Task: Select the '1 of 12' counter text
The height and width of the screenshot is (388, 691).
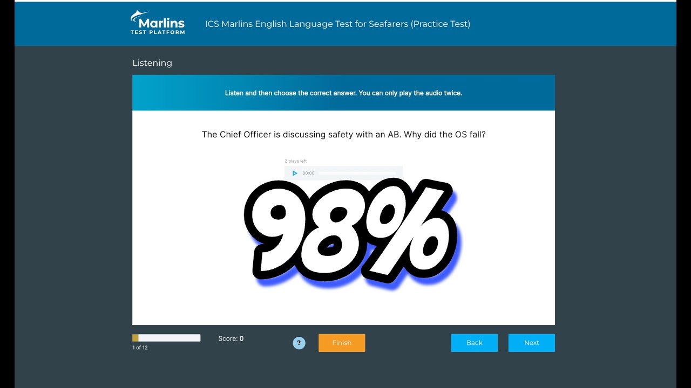Action: point(140,348)
